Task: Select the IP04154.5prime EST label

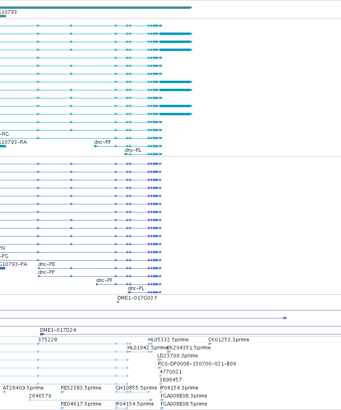Action: point(134,404)
